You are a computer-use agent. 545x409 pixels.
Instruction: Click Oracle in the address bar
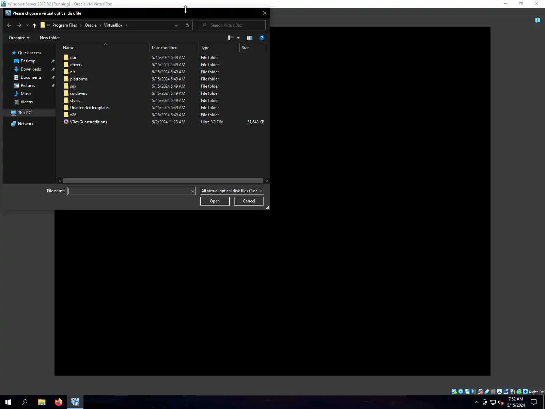click(91, 25)
